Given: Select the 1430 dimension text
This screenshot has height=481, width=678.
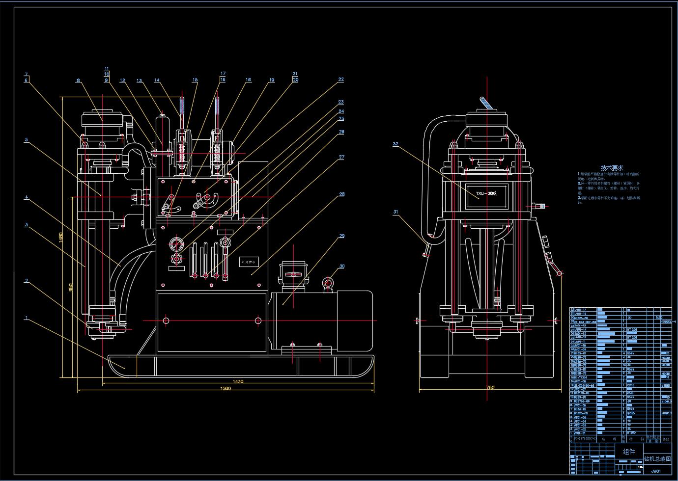Looking at the screenshot, I should click(x=238, y=381).
